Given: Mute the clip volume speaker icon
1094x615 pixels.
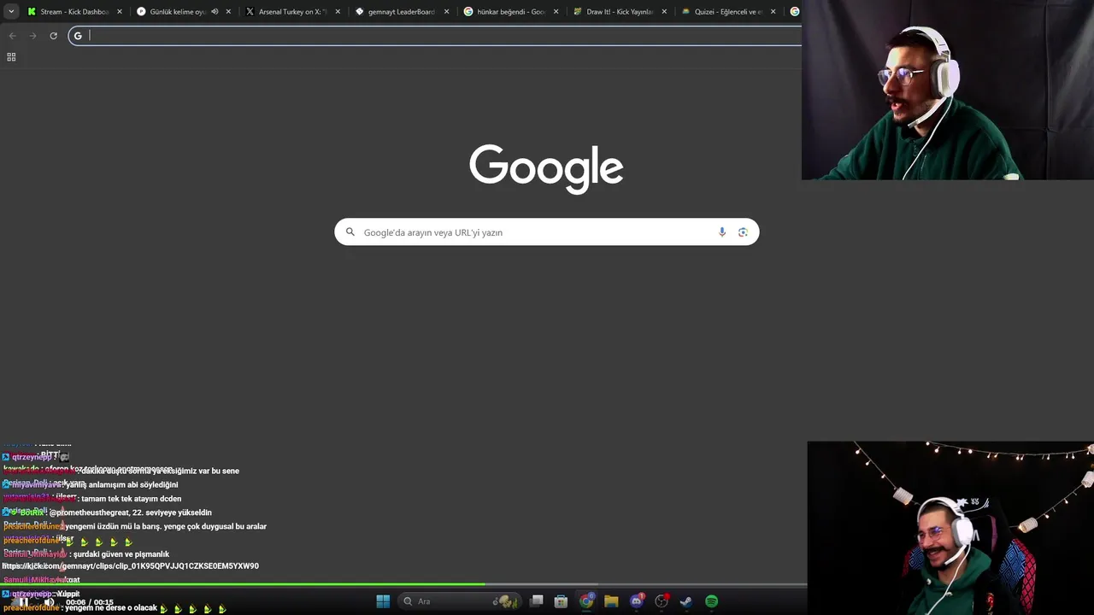Looking at the screenshot, I should tap(49, 602).
